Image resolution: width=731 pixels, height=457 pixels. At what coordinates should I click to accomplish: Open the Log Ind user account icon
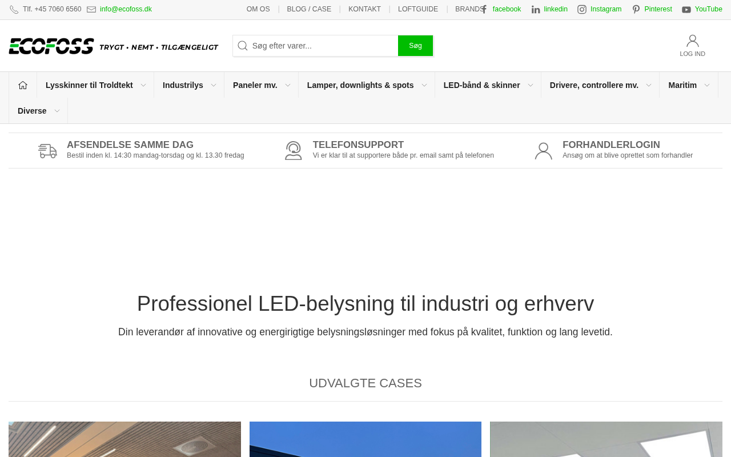[x=693, y=41]
